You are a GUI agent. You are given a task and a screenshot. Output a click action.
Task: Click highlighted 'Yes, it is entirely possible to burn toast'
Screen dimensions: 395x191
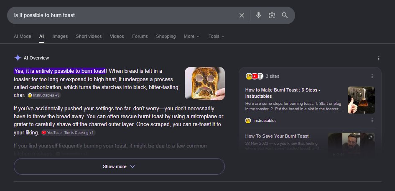pyautogui.click(x=60, y=71)
